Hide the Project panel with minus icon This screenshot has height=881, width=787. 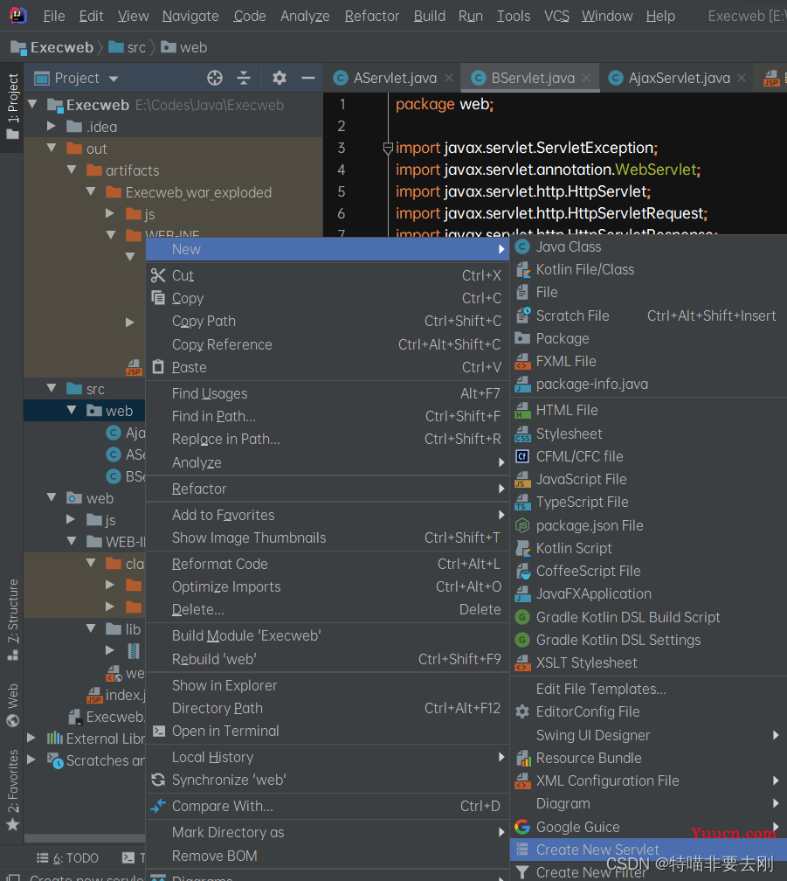coord(308,78)
